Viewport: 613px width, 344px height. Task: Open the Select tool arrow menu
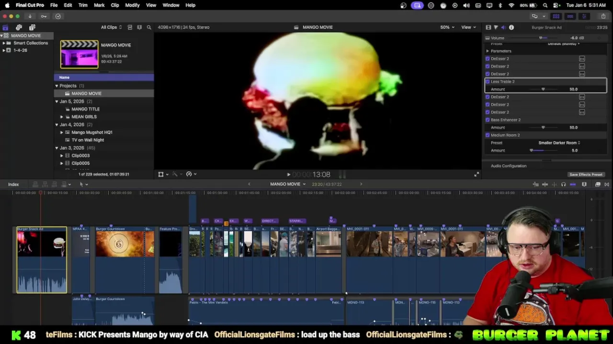pyautogui.click(x=83, y=184)
